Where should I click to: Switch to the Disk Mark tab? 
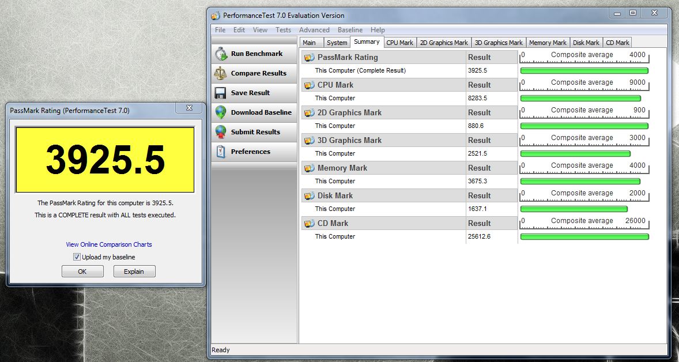(x=586, y=43)
